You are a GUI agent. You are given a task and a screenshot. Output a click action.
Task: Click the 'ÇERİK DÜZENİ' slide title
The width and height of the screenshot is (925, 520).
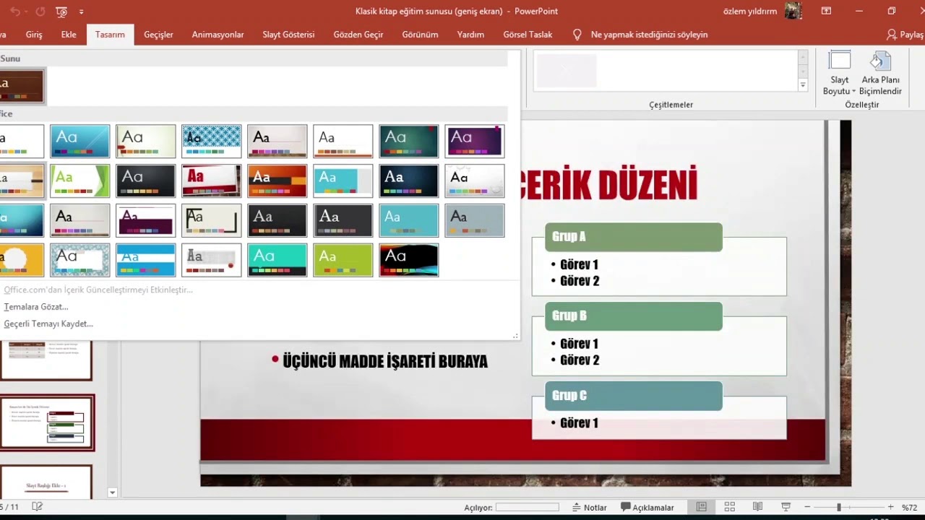608,184
